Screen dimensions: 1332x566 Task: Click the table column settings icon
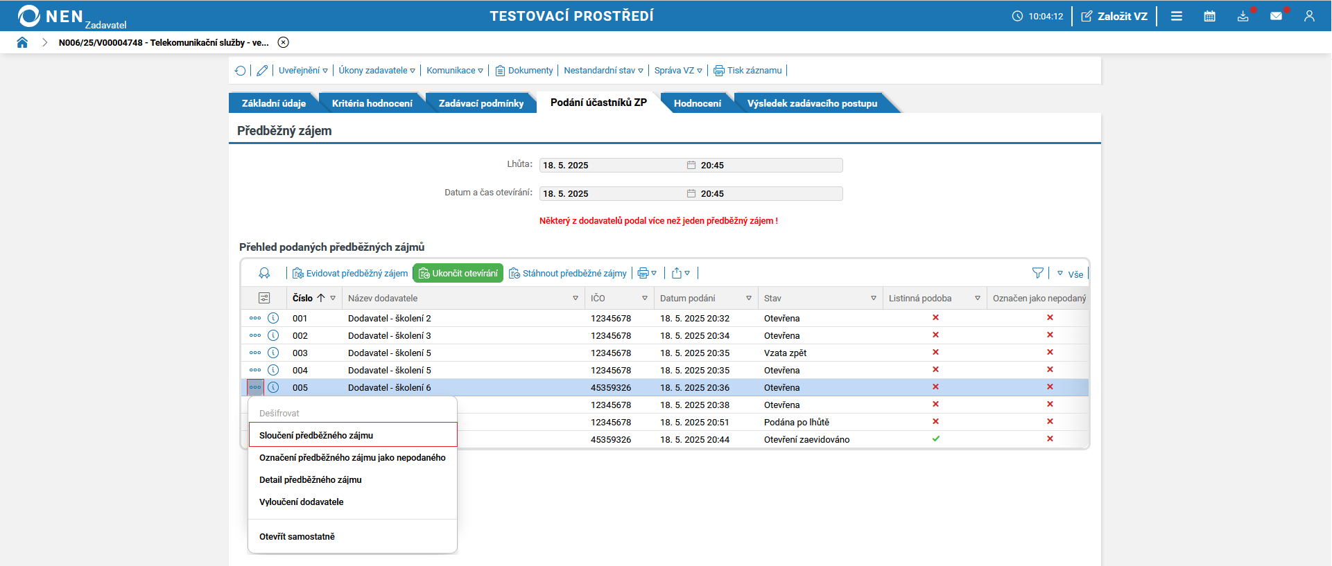point(264,298)
